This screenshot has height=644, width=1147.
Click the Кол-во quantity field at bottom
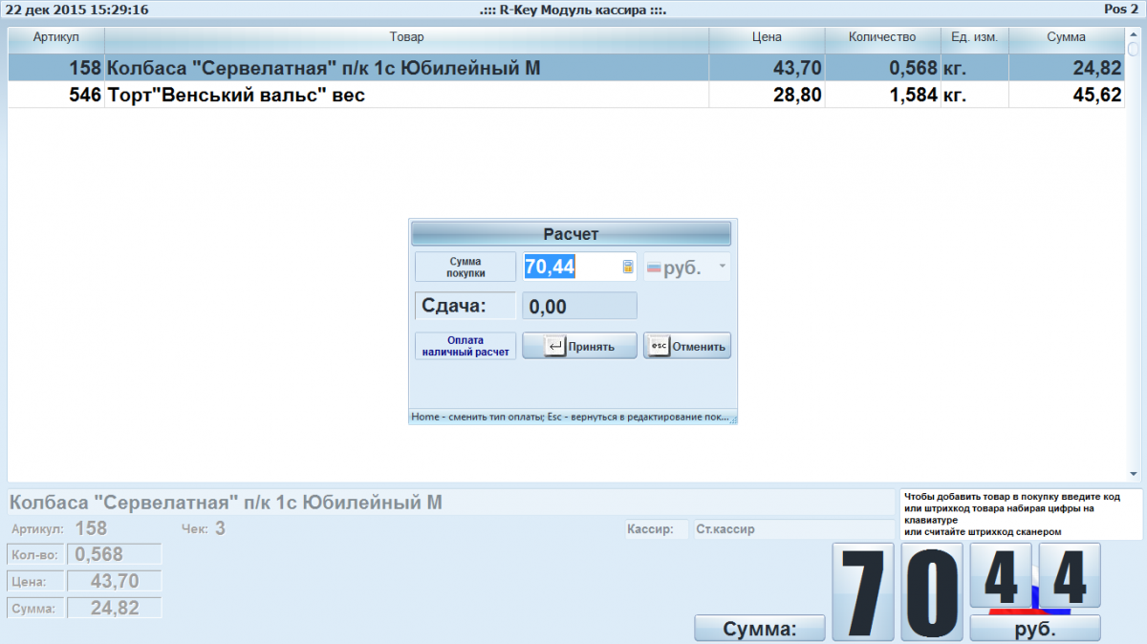click(x=114, y=554)
